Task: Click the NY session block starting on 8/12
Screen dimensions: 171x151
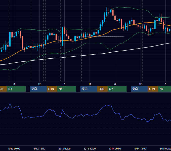Action: click(x=67, y=89)
